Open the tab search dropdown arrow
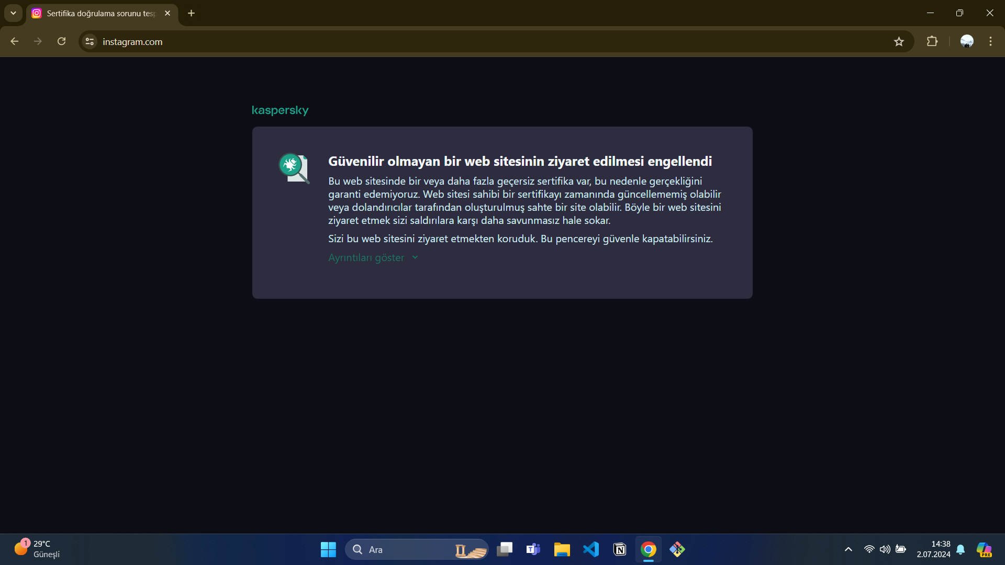1005x565 pixels. coord(13,13)
